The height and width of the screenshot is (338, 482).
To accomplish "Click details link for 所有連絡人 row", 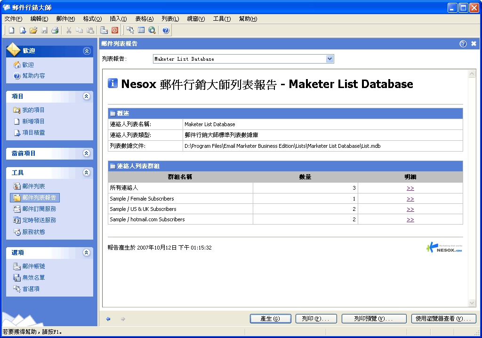I will (410, 188).
